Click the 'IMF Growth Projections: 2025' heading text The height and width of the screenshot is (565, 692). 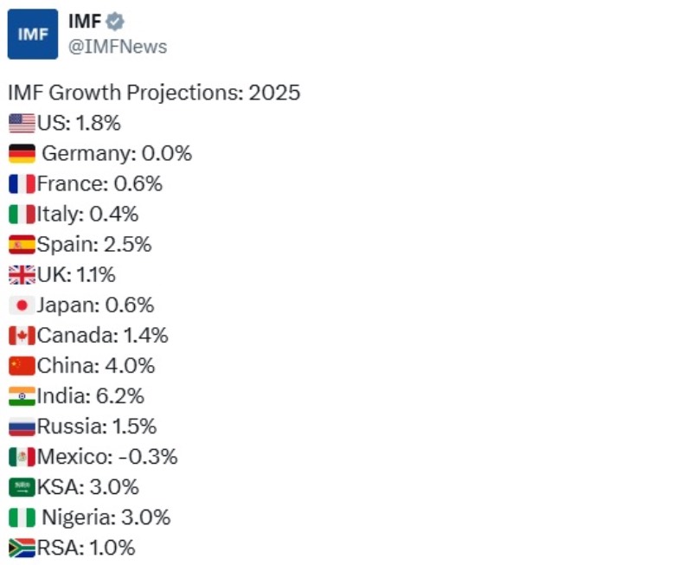[154, 93]
